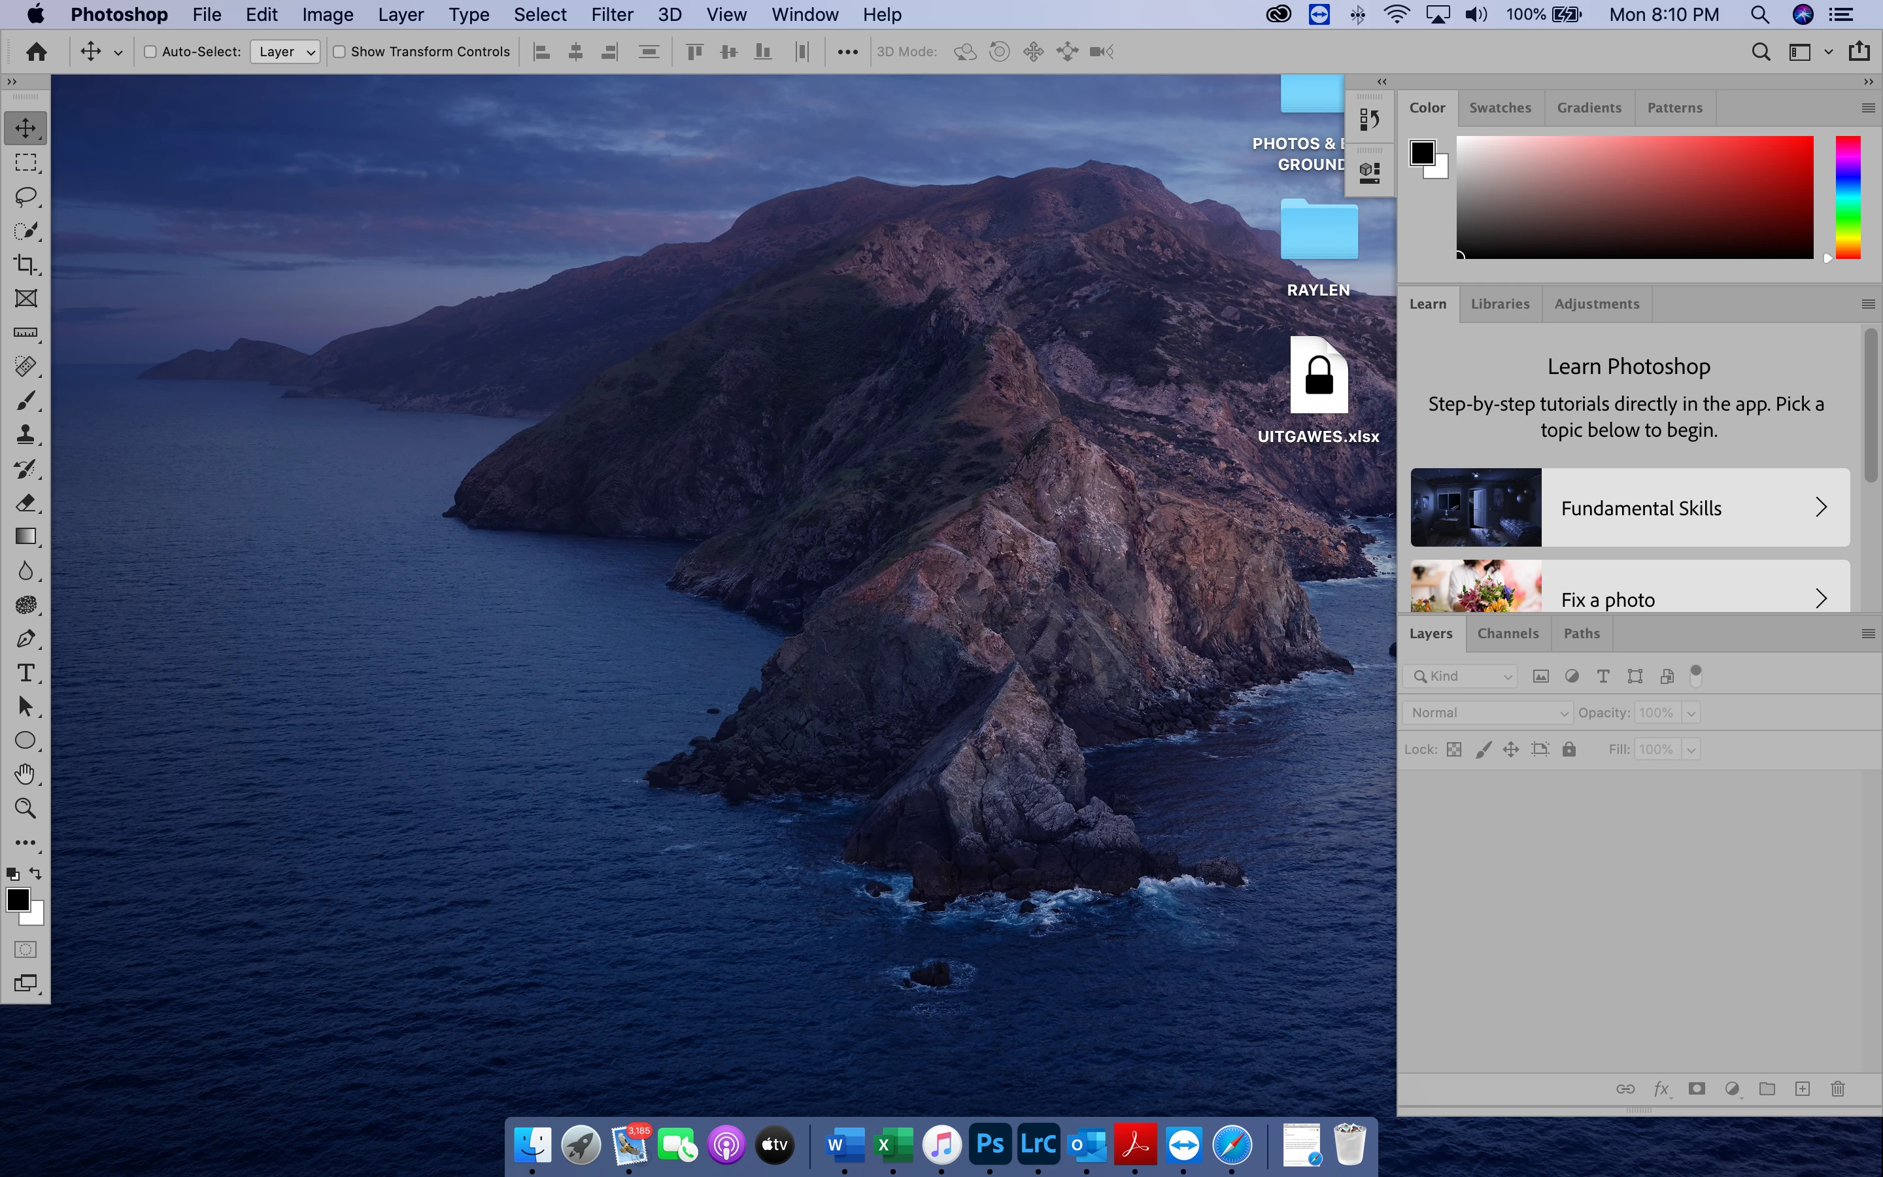Click the rainbow hue slider strip
This screenshot has height=1177, width=1883.
click(1848, 197)
